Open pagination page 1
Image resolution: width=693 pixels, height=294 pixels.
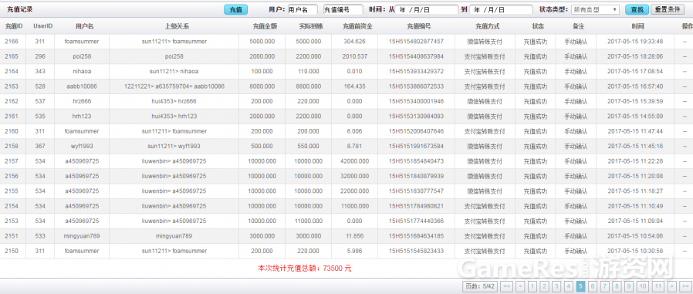(532, 286)
